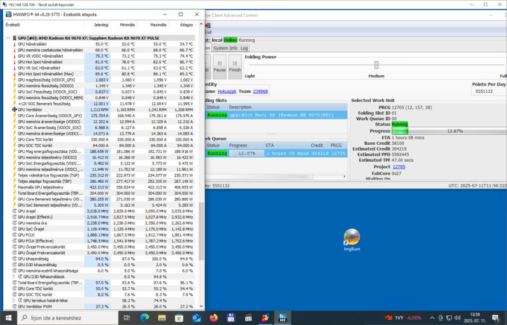
Task: Switch to the System Info tab in FAH
Action: (x=225, y=48)
